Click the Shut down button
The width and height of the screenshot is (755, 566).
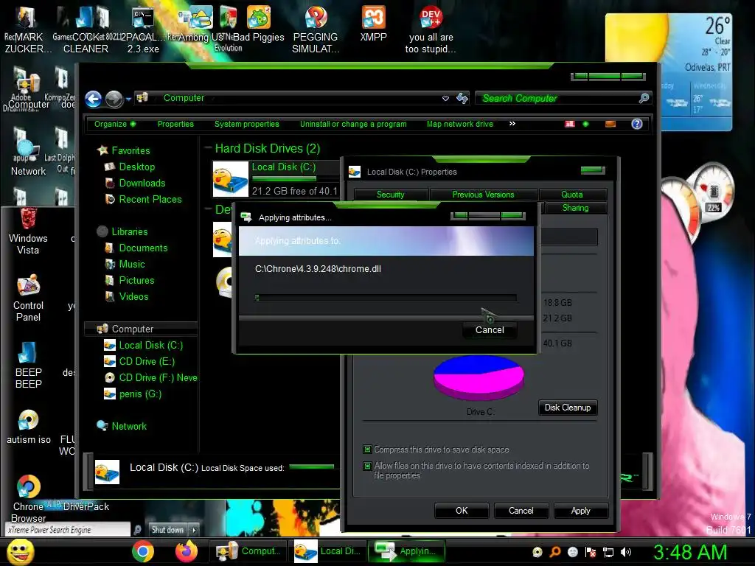pos(167,530)
